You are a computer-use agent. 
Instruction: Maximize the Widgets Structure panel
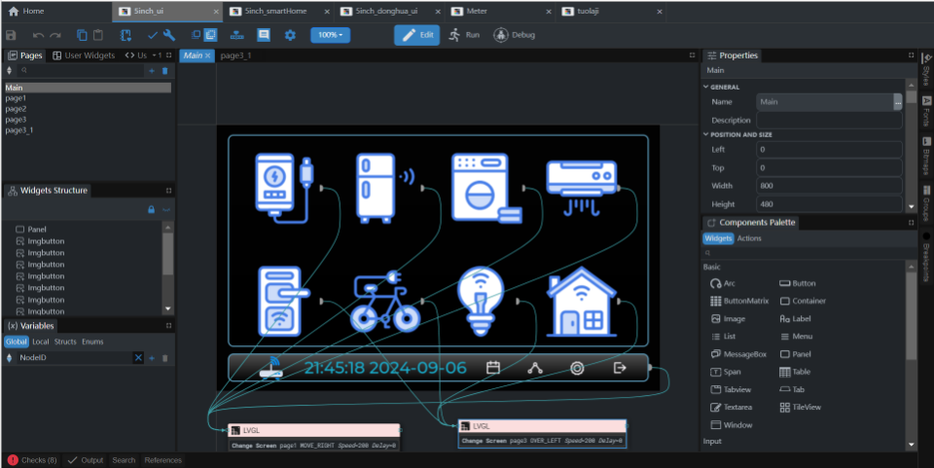point(168,191)
